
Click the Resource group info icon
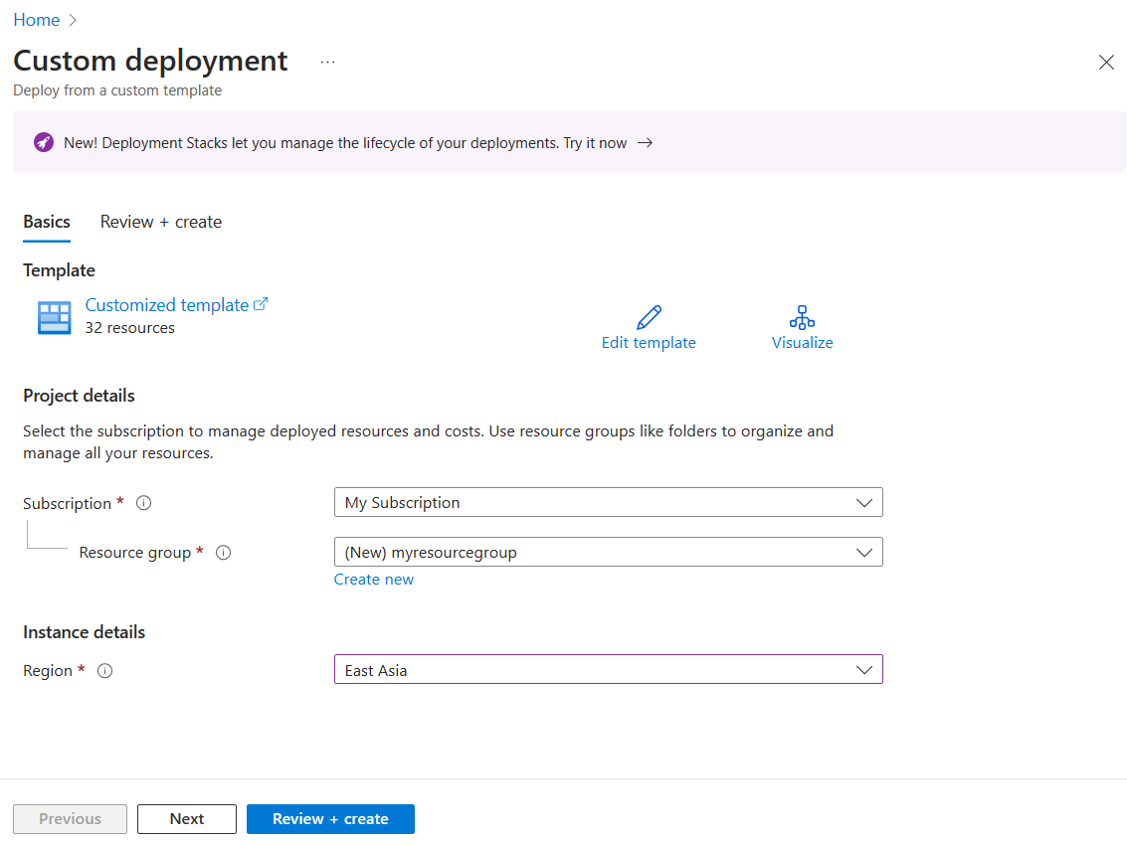223,553
